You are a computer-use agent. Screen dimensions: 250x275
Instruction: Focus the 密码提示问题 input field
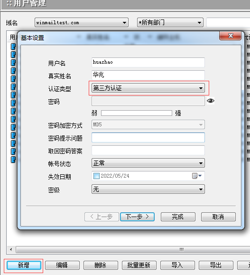pyautogui.click(x=148, y=138)
